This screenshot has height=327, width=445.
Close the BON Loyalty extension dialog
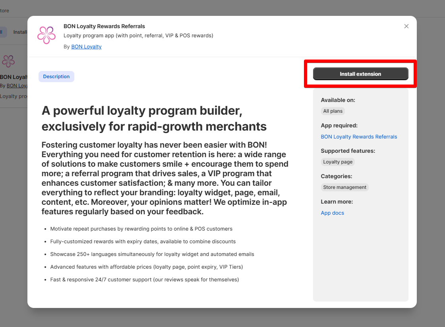[406, 26]
